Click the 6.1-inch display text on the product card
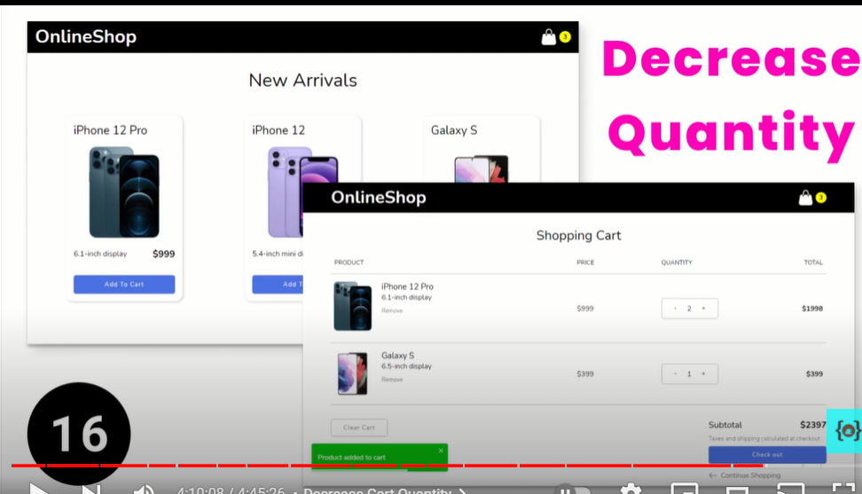 pyautogui.click(x=100, y=254)
